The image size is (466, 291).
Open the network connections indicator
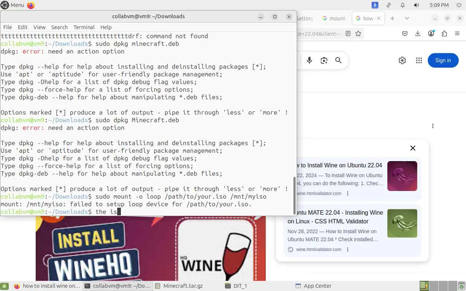point(389,5)
